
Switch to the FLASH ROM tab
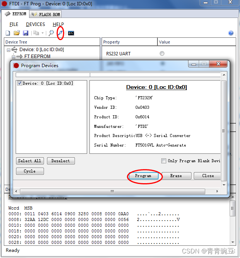[x=45, y=15]
